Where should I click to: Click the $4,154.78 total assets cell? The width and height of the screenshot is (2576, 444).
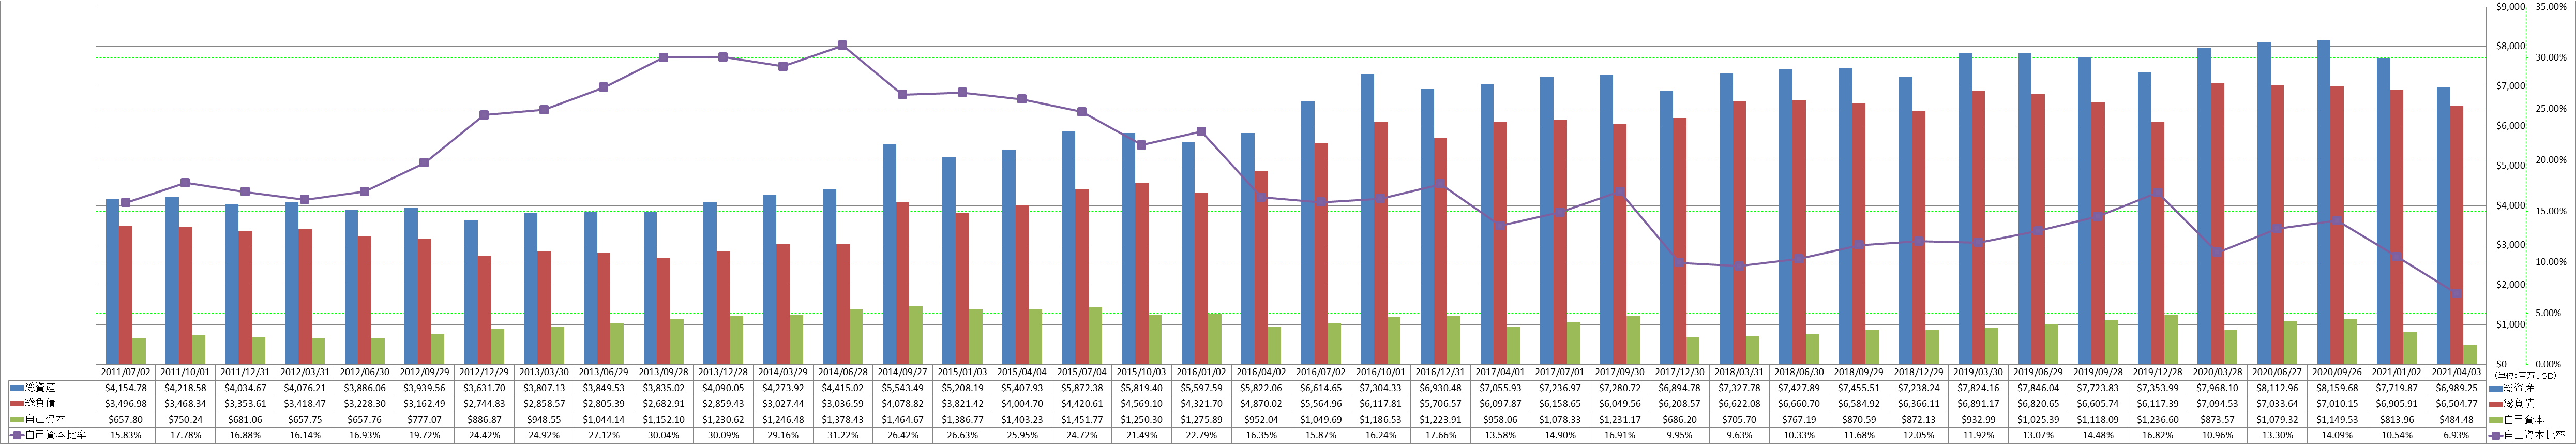(x=126, y=388)
